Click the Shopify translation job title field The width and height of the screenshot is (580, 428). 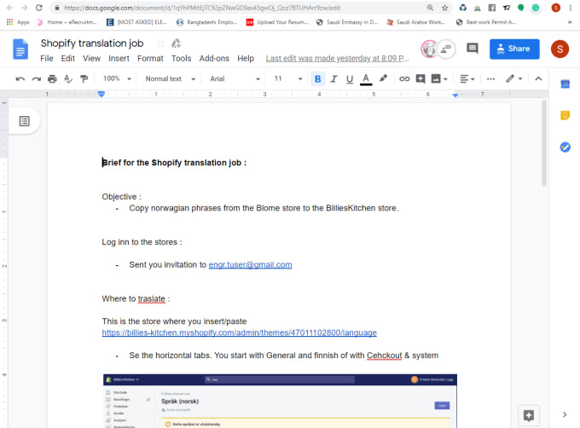point(92,43)
